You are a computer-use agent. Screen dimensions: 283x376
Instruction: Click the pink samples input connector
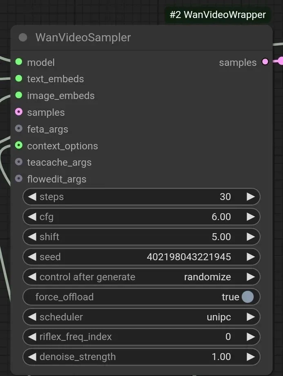[19, 112]
